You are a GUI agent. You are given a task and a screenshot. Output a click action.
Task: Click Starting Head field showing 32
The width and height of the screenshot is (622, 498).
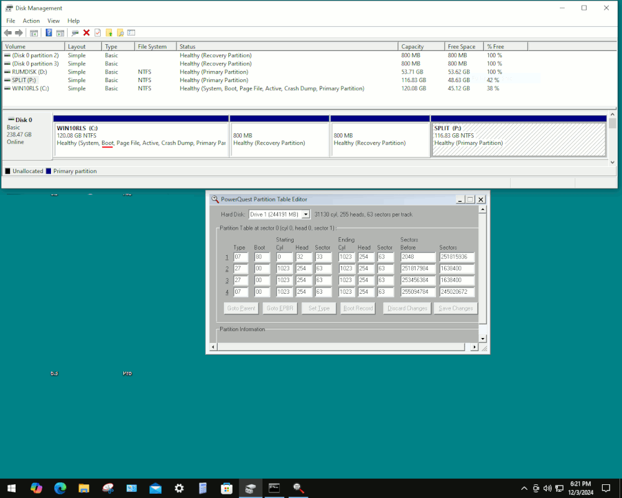coord(304,257)
